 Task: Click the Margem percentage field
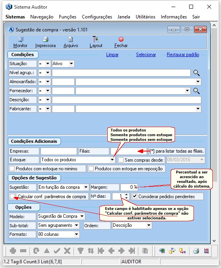(129, 187)
